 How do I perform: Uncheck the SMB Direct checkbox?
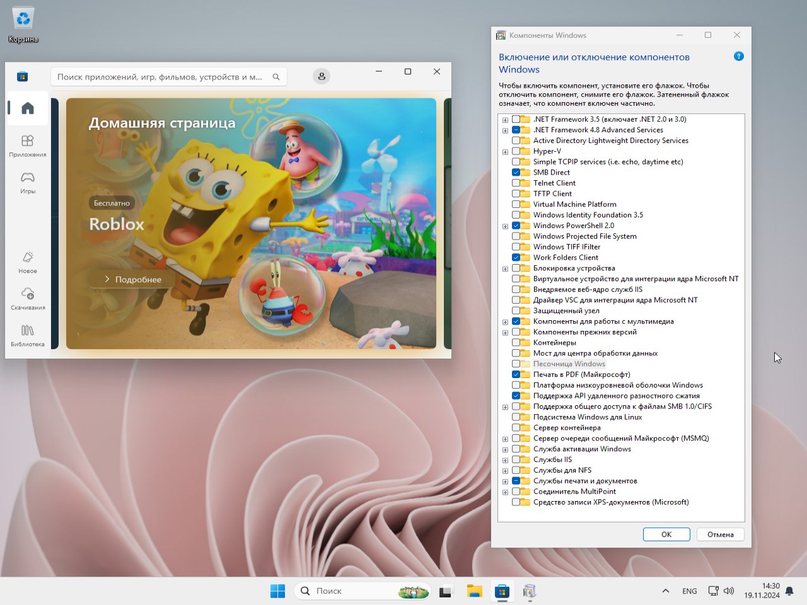coord(516,172)
